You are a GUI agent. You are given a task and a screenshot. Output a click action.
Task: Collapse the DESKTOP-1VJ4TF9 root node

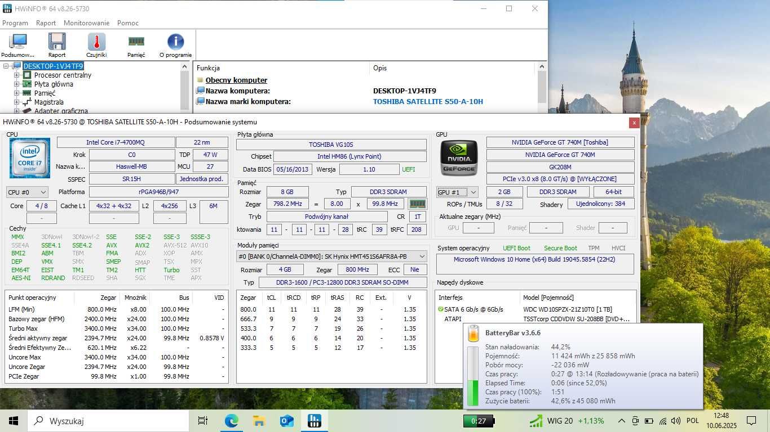(x=6, y=66)
